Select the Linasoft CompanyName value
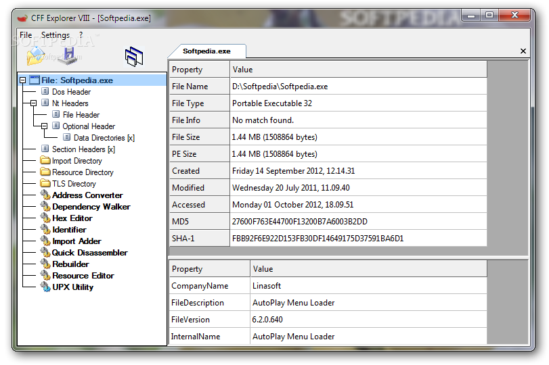 coord(369,286)
